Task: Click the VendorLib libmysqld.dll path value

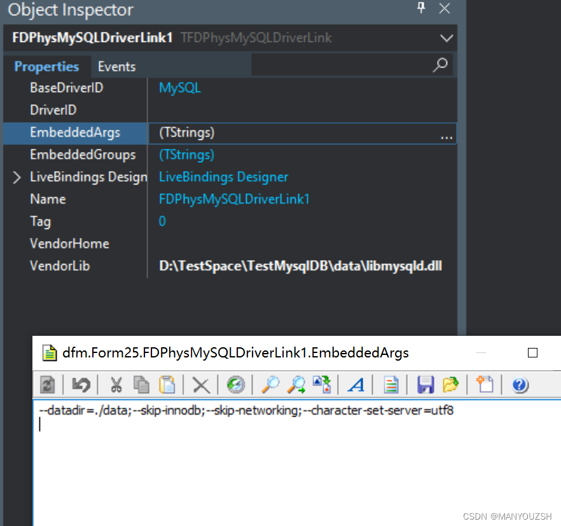Action: (300, 266)
